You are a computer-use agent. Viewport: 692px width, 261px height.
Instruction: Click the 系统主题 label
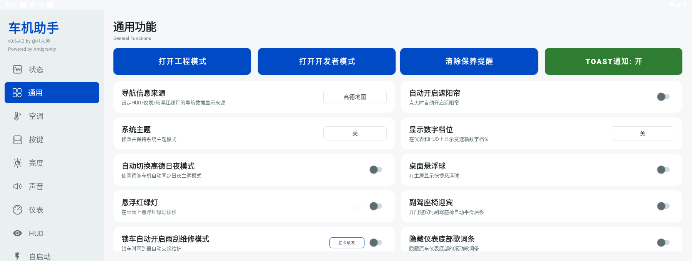pos(136,130)
